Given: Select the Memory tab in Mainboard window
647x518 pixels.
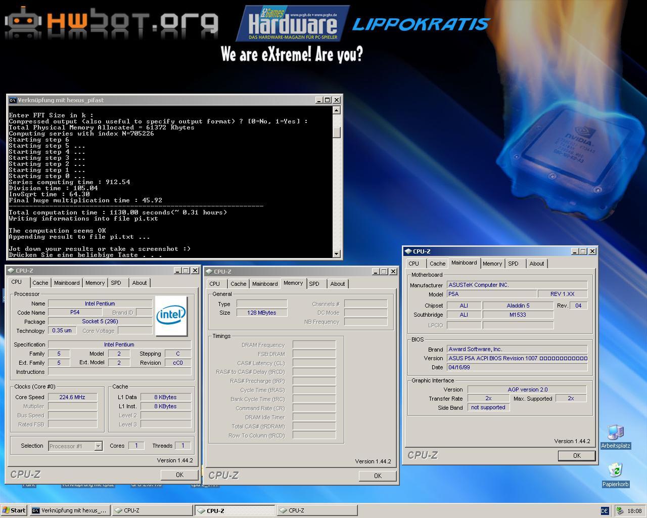Looking at the screenshot, I should point(492,264).
